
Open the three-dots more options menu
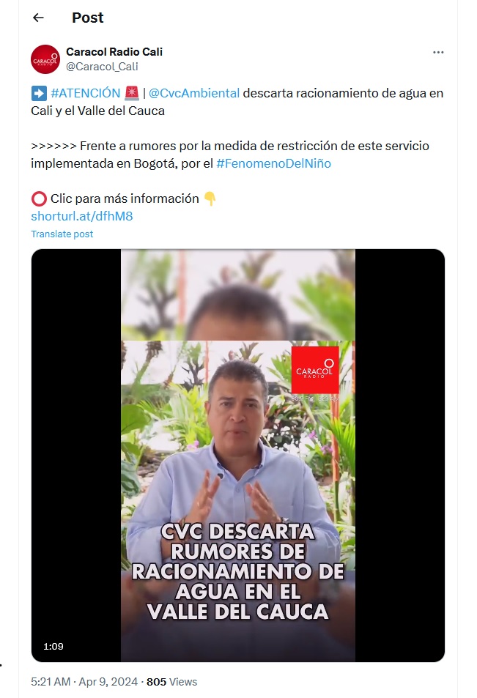[438, 52]
